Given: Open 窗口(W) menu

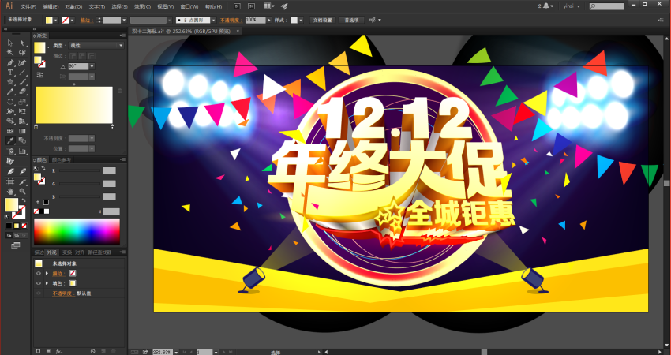Looking at the screenshot, I should click(189, 6).
